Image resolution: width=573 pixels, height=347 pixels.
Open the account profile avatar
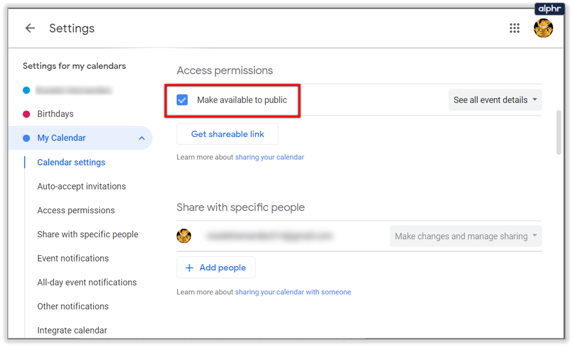coord(543,28)
